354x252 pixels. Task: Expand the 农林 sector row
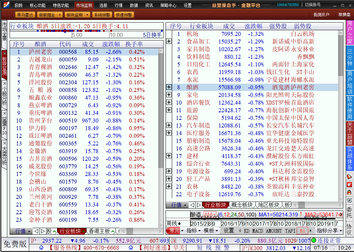point(169,187)
